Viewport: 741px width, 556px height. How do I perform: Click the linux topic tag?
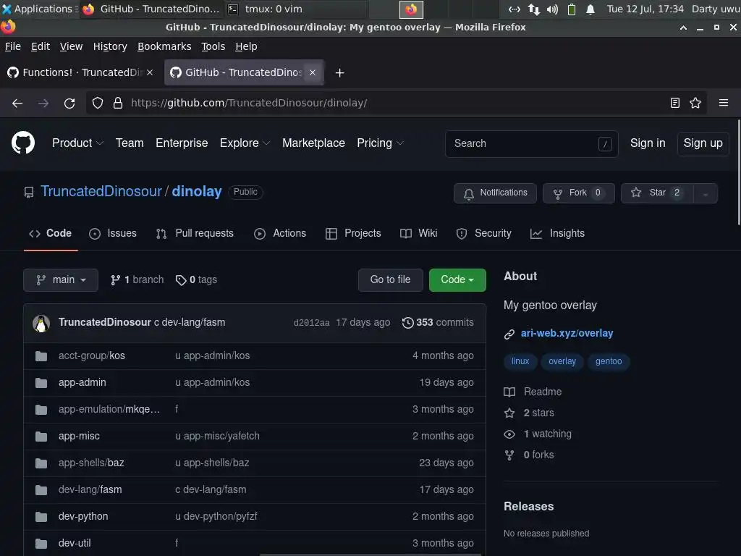(x=520, y=362)
